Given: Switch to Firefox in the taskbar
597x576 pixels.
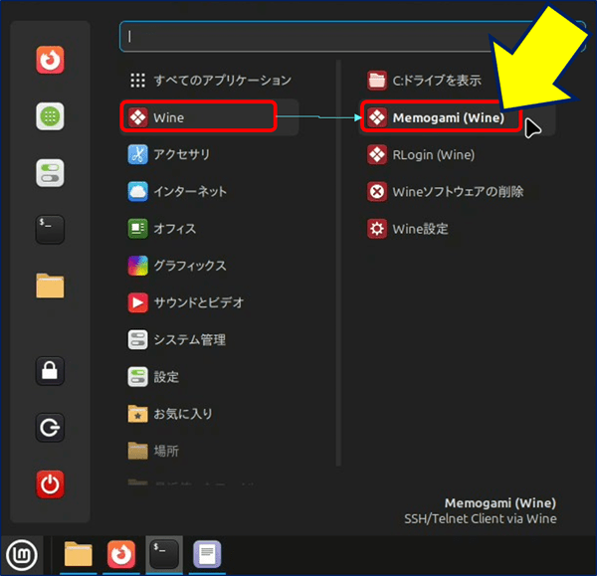Looking at the screenshot, I should pyautogui.click(x=121, y=555).
